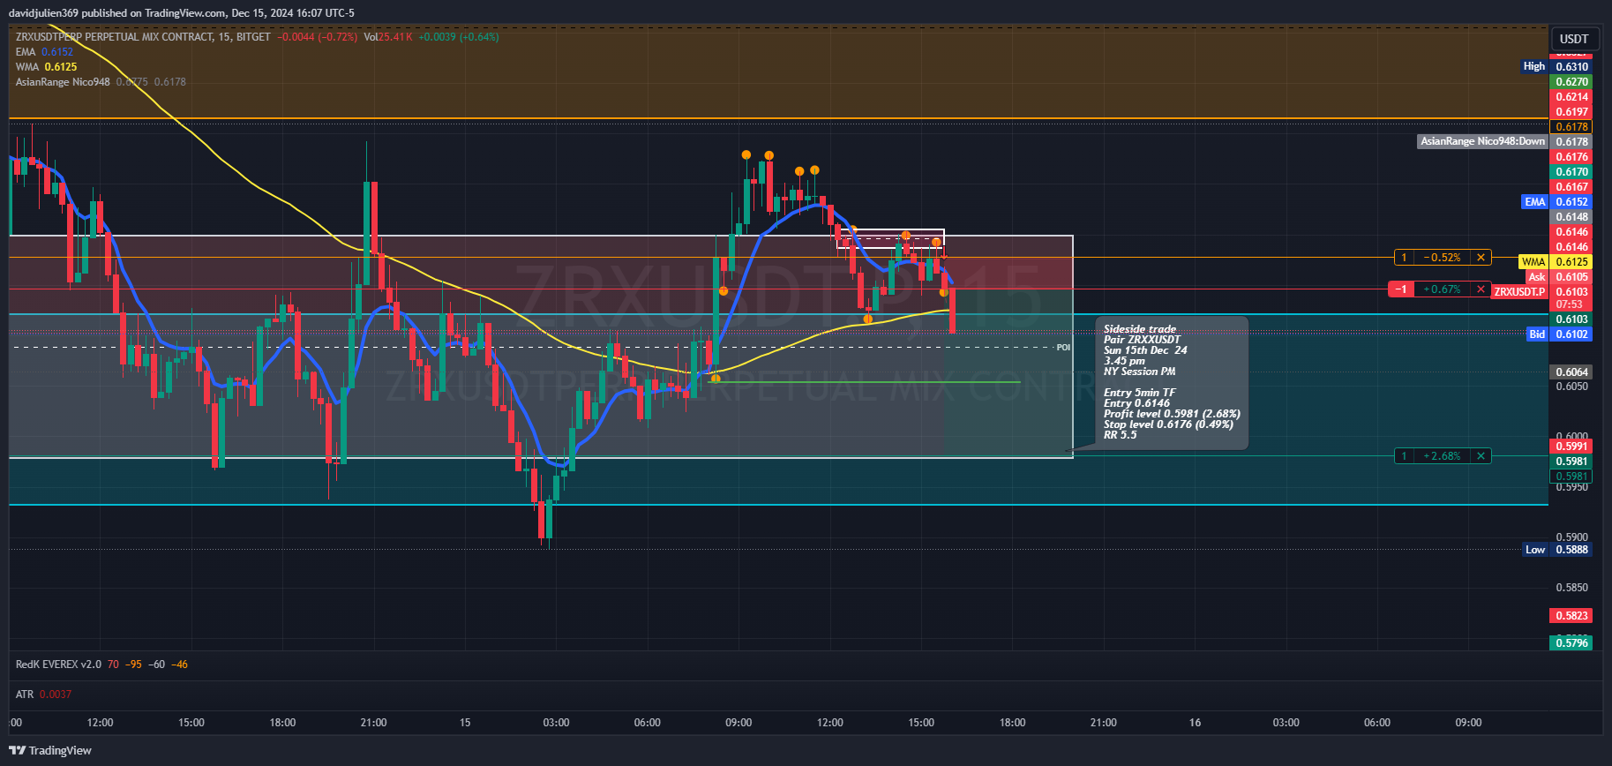Screen dimensions: 1612x766
Task: Click the 0.6050 scale value
Action: (1571, 387)
